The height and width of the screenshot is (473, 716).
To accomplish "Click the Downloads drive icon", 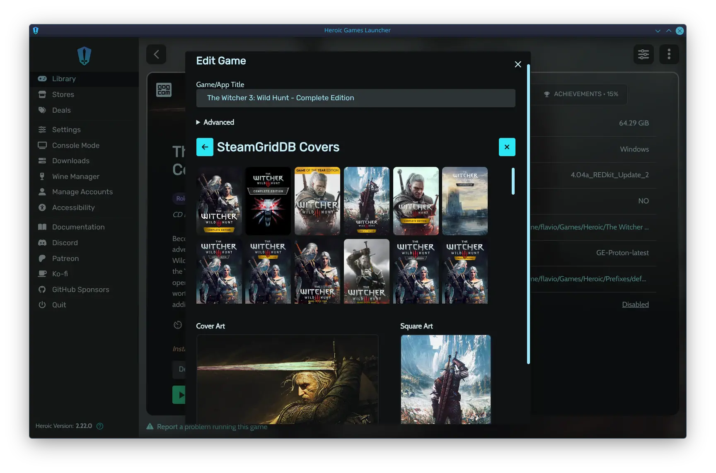I will 42,161.
